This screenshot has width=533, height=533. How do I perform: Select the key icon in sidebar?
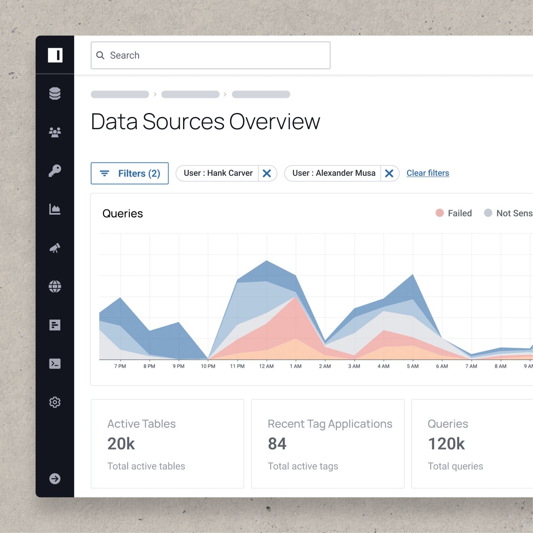(55, 171)
